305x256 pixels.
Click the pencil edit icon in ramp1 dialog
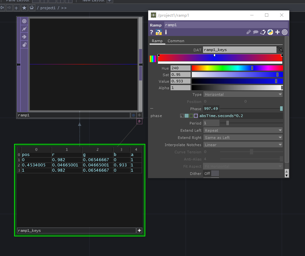pos(248,32)
